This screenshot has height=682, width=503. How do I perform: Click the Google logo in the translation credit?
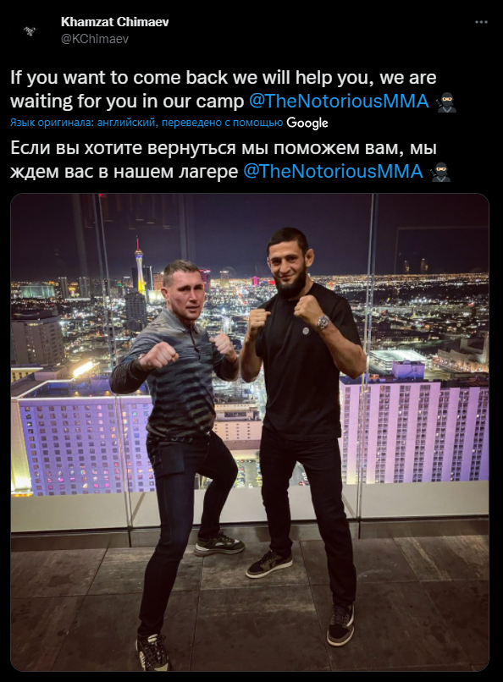point(307,123)
